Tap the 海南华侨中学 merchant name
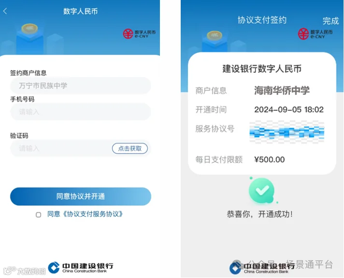This screenshot has width=344, height=278. point(282,90)
